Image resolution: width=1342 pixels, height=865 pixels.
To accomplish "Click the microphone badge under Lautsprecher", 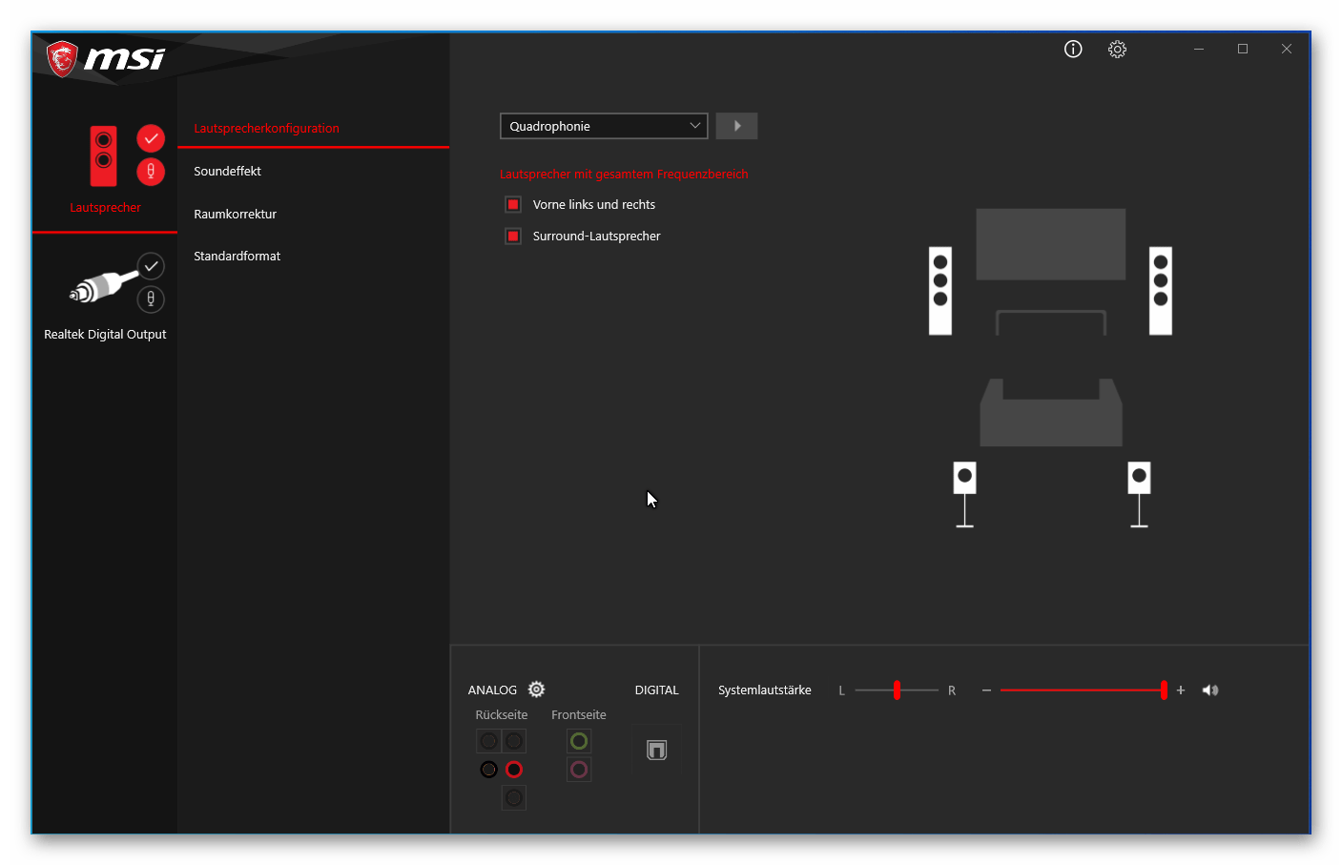I will 150,171.
